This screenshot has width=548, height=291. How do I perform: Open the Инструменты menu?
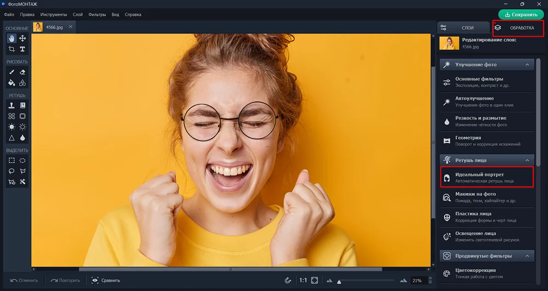pos(54,14)
